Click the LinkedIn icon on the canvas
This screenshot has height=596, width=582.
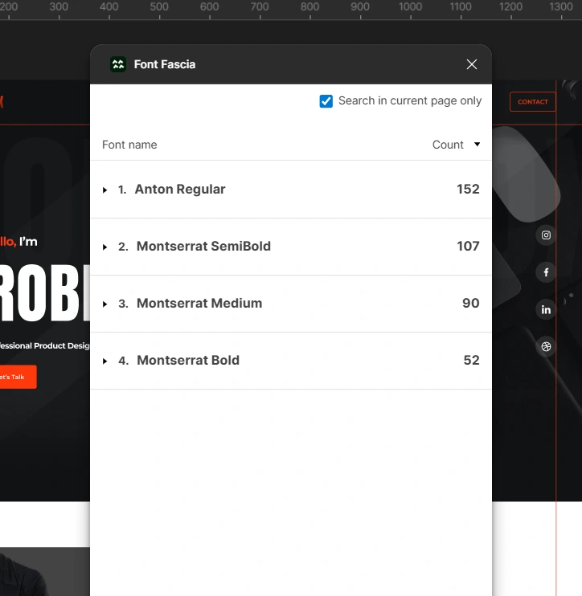(x=546, y=309)
